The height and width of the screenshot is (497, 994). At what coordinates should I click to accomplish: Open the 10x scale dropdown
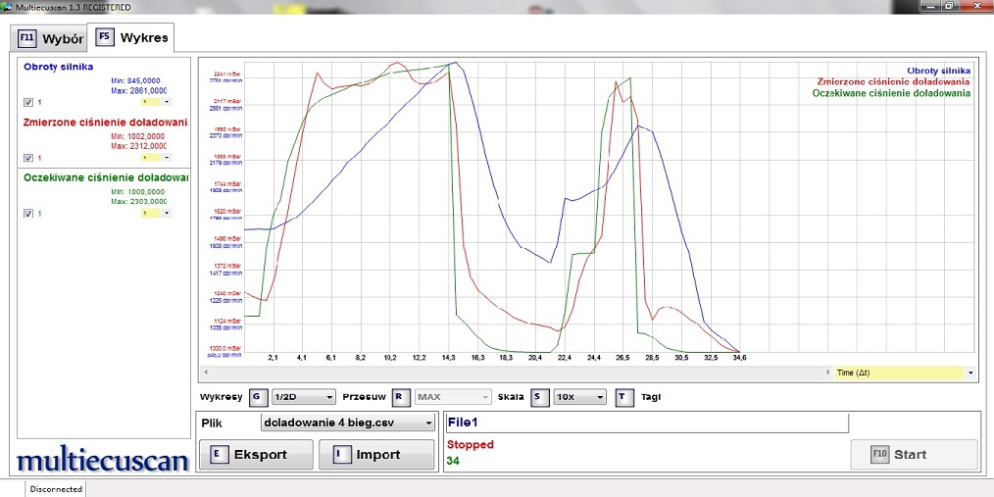click(x=579, y=397)
